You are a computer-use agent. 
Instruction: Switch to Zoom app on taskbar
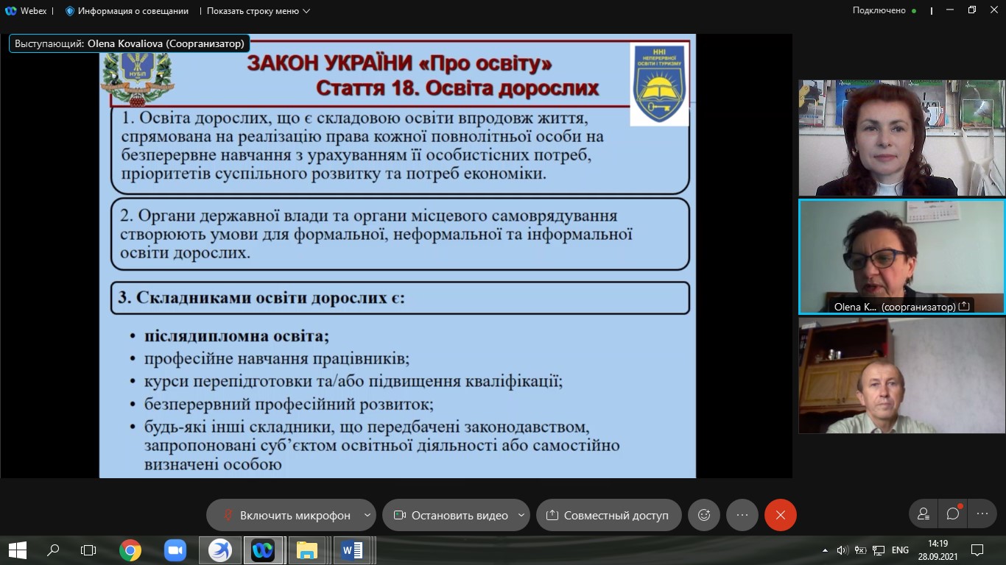coord(175,550)
